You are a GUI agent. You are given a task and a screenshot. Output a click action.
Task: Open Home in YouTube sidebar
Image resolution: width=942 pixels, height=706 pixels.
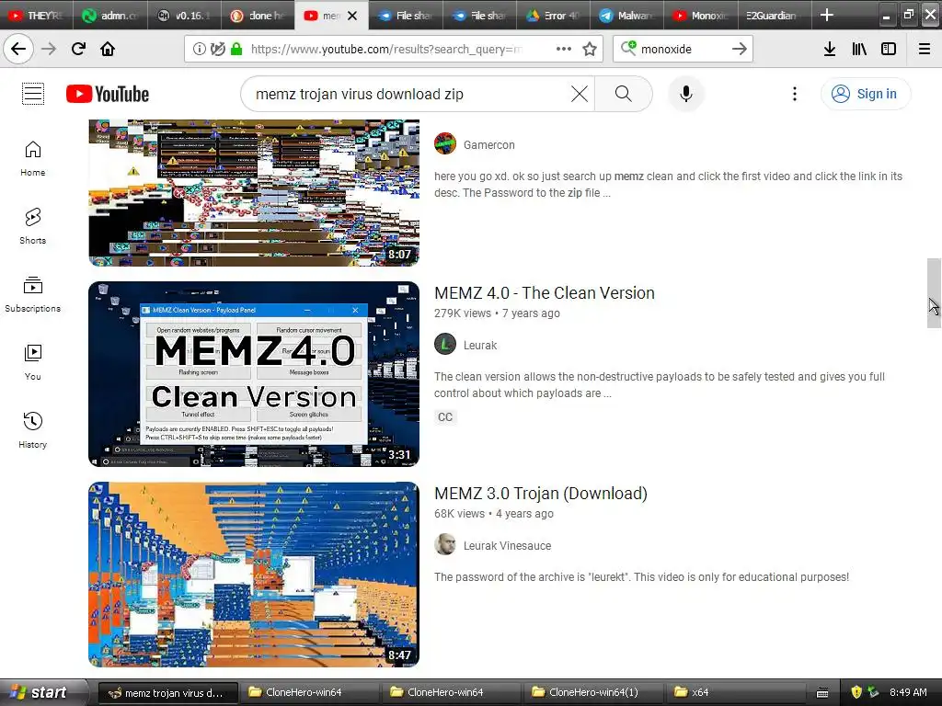33,159
